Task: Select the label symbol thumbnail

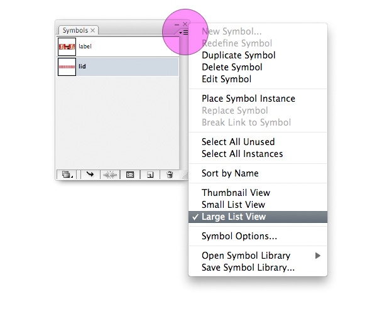Action: (x=67, y=46)
